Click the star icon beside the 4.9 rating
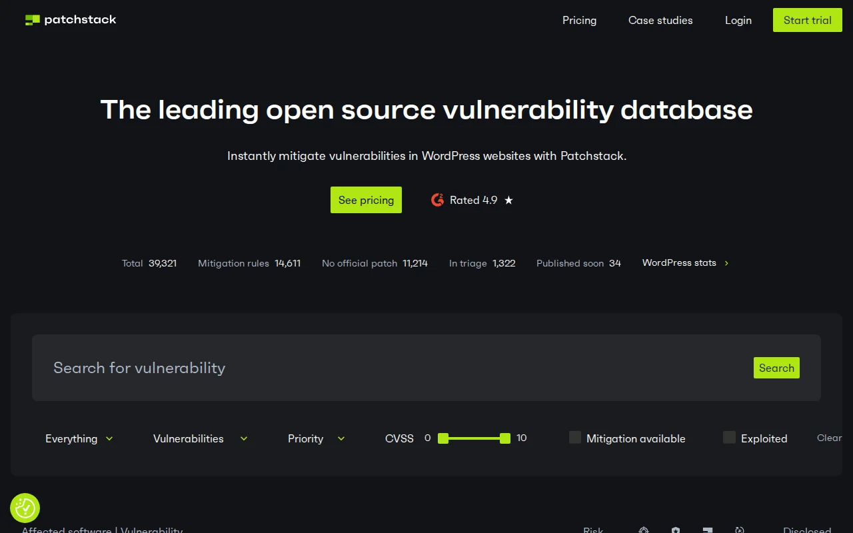Screen dimensions: 853x533 click(x=508, y=200)
